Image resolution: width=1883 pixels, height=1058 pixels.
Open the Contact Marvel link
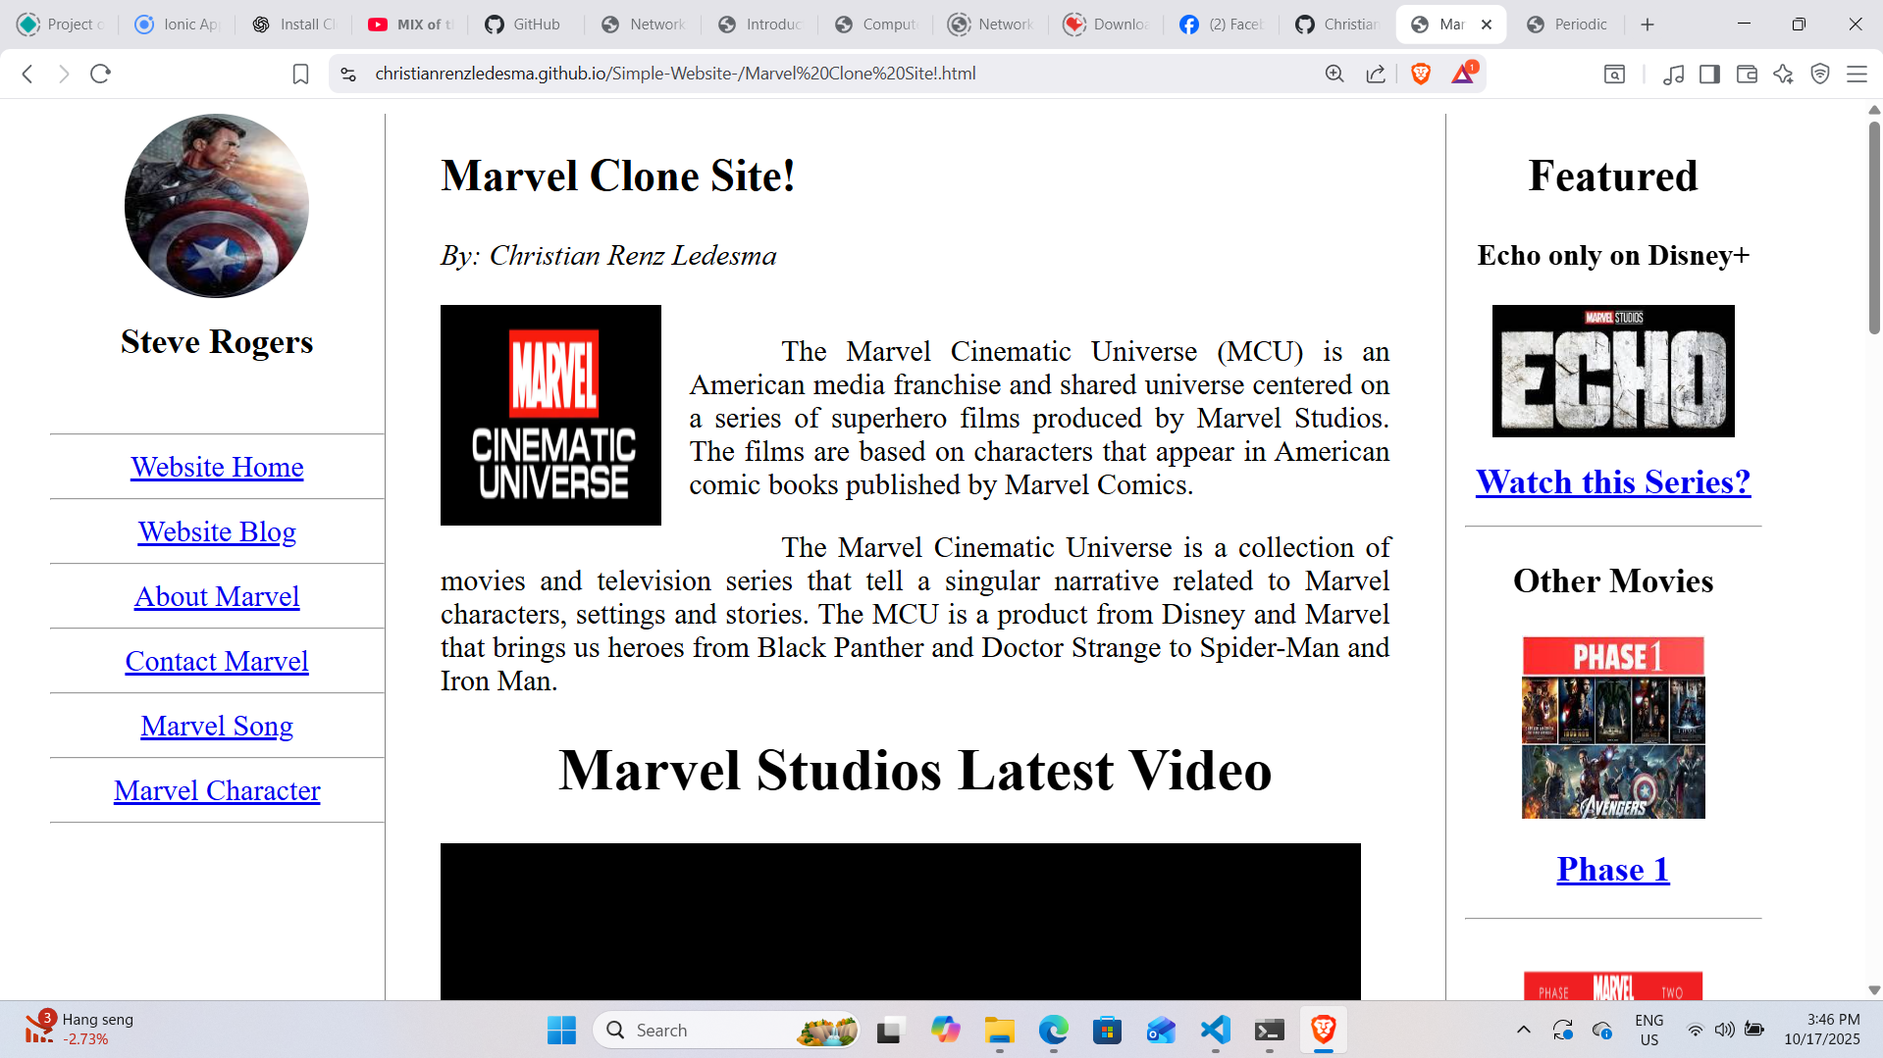tap(217, 661)
